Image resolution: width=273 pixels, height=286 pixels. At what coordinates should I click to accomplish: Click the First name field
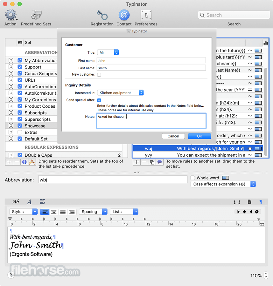tap(151, 61)
